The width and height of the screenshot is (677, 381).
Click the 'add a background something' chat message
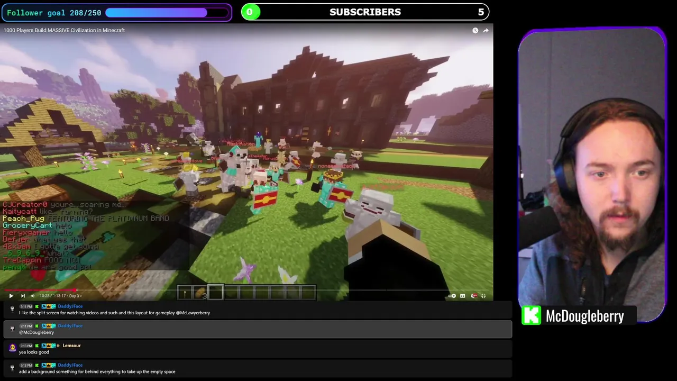97,371
